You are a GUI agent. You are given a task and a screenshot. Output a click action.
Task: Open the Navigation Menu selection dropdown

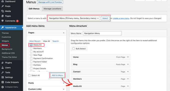[74, 18]
